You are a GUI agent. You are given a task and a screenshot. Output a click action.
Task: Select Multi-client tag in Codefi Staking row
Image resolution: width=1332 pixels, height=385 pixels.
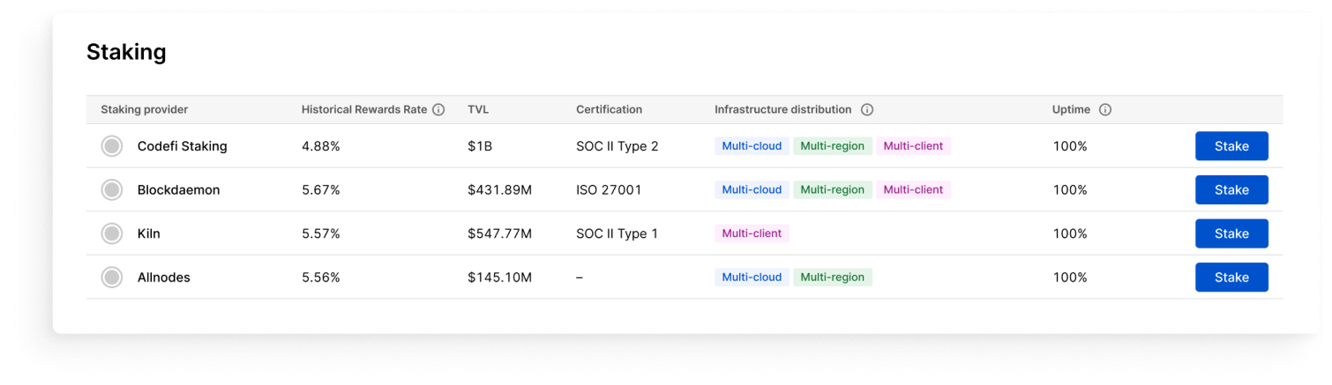tap(913, 146)
